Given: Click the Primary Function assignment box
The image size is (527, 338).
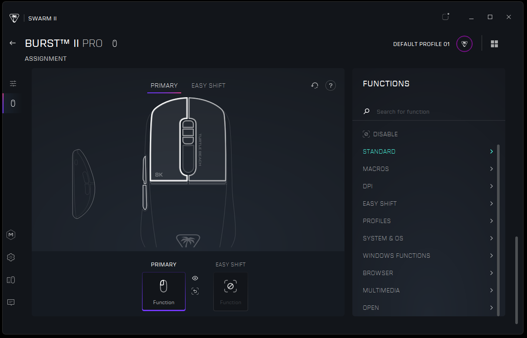Looking at the screenshot, I should 164,291.
